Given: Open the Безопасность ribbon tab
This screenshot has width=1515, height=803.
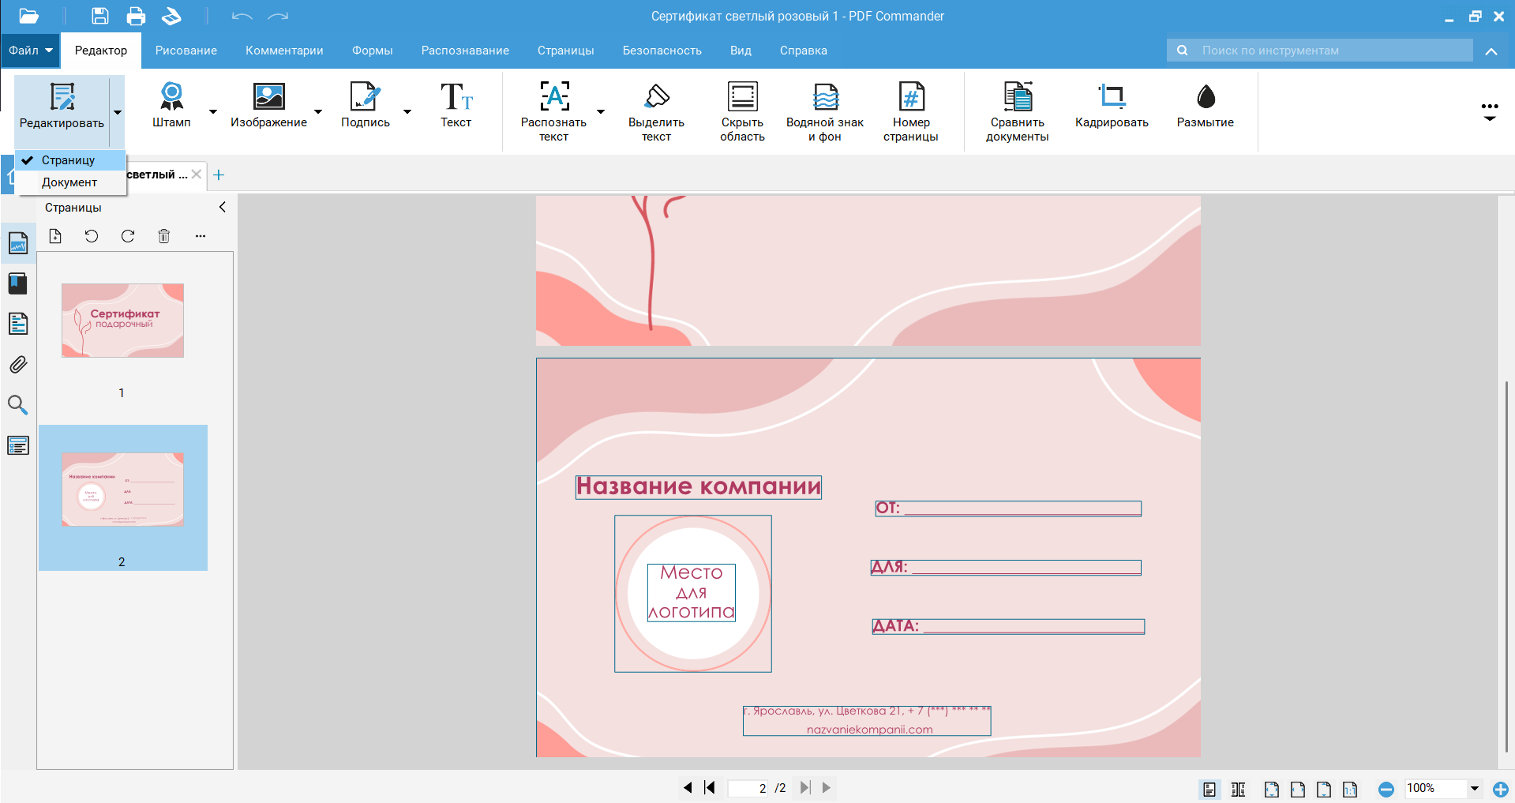Looking at the screenshot, I should pos(662,51).
